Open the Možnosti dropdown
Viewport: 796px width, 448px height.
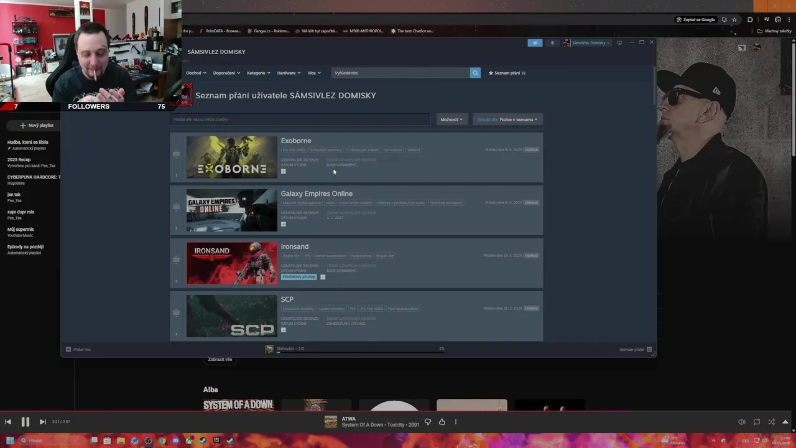click(451, 119)
